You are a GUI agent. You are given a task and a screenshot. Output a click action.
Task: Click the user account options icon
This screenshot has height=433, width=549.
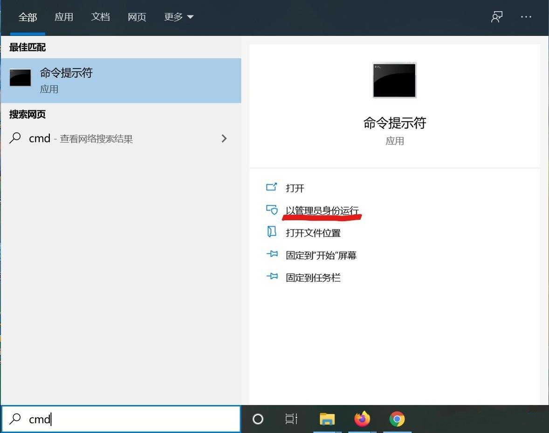(x=497, y=17)
